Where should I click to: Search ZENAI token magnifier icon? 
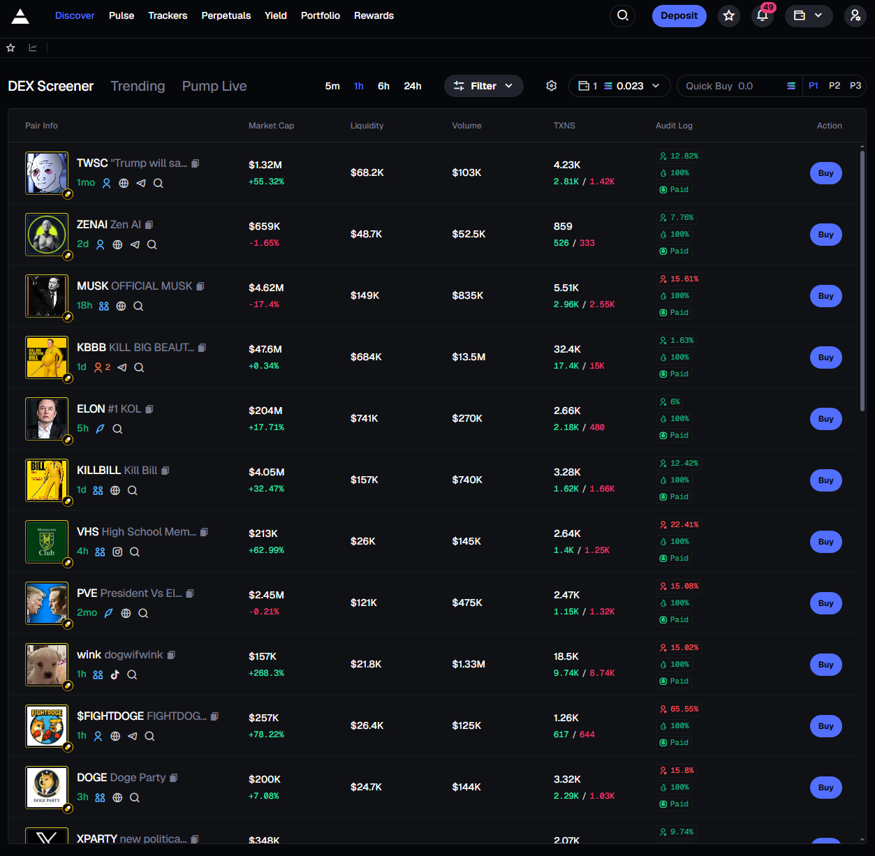[152, 244]
